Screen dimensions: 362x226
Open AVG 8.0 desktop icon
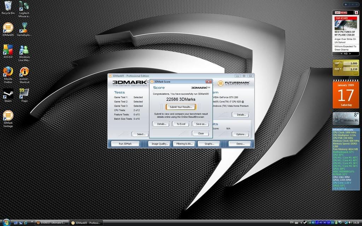click(x=8, y=51)
